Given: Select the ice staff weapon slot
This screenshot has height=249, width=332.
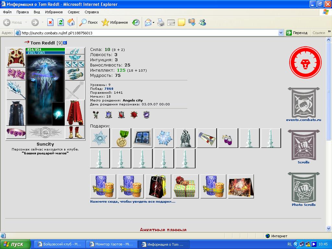Looking at the screenshot, I should click(16, 90).
